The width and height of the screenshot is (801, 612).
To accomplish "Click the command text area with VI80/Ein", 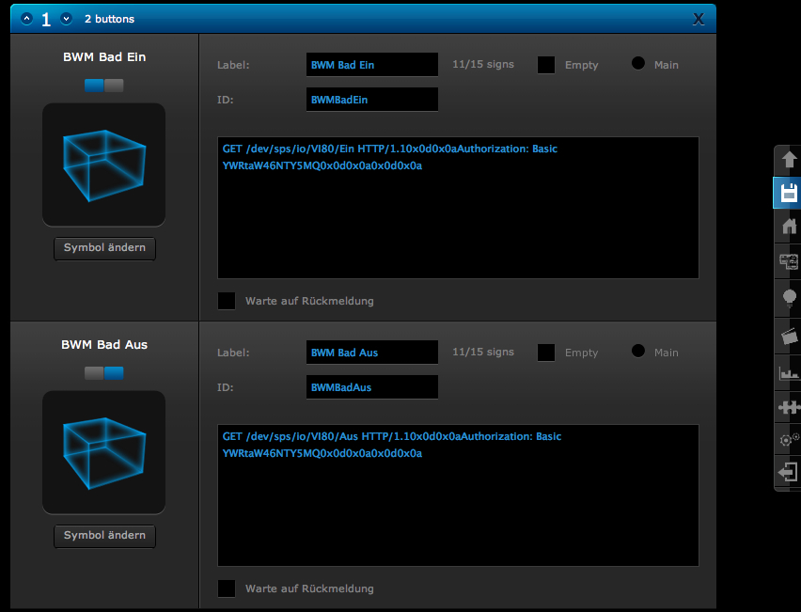I will coord(458,208).
